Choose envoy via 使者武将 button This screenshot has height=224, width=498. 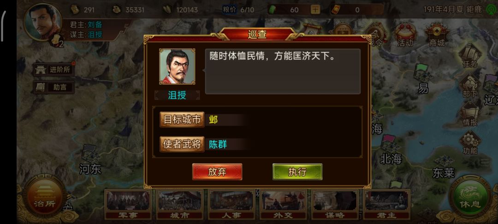click(x=182, y=144)
